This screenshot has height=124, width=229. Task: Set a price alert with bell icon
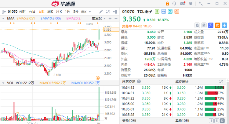coord(197,25)
